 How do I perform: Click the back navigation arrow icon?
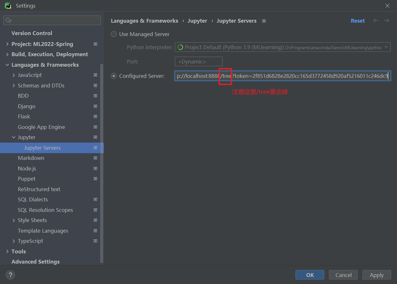coord(376,21)
